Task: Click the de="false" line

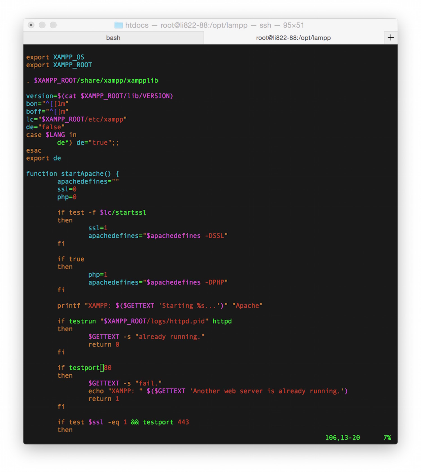Action: point(45,127)
